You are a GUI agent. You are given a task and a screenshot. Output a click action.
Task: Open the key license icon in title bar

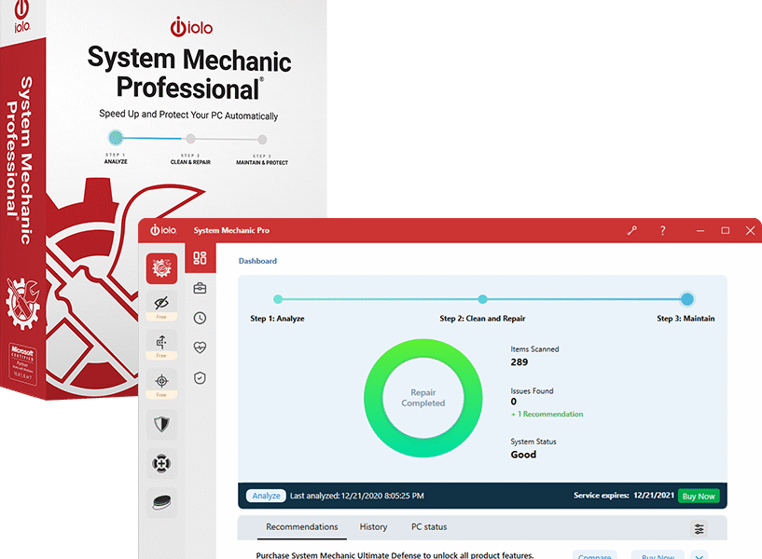point(632,230)
